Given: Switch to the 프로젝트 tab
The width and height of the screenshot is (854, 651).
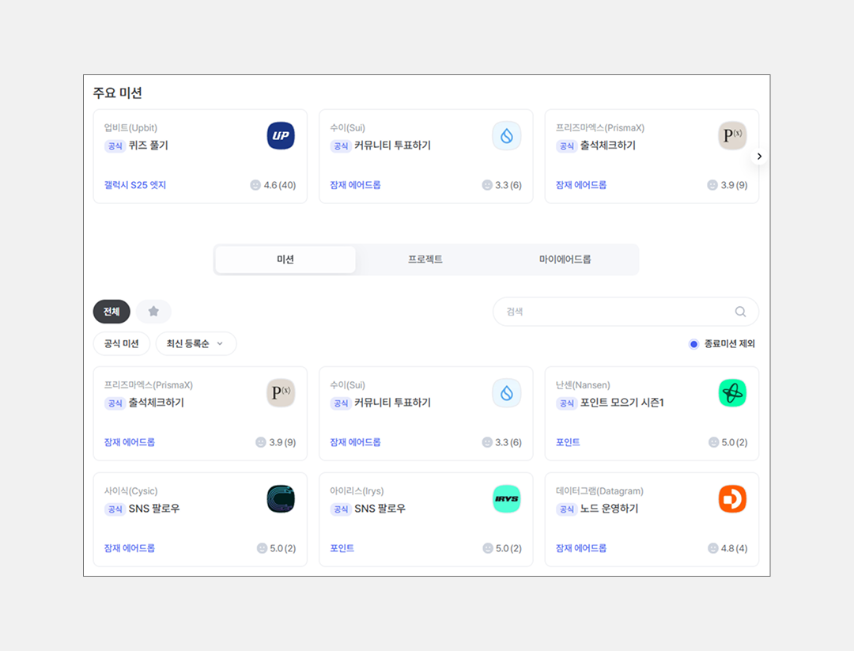Looking at the screenshot, I should 425,259.
